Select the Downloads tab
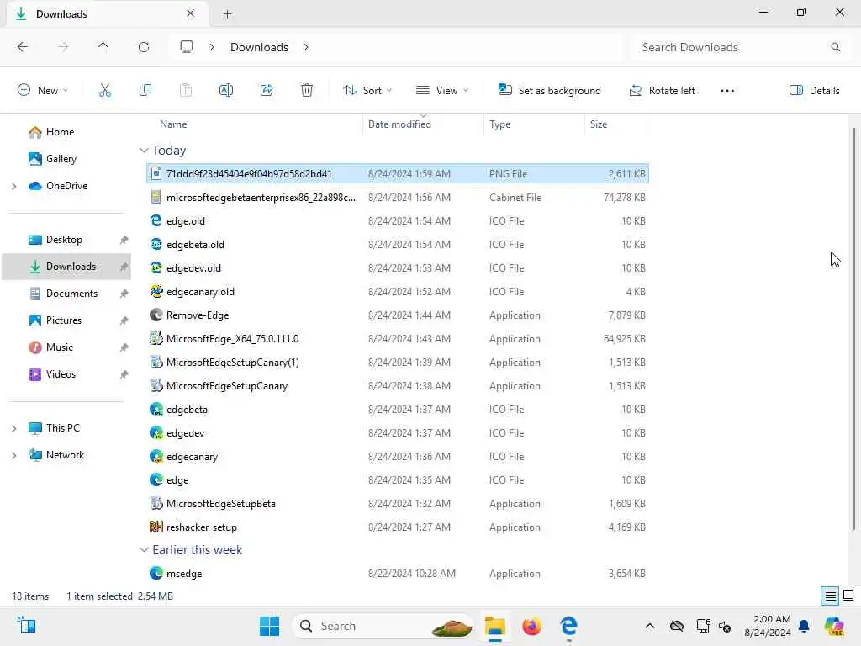Screen dimensions: 861x646 click(x=108, y=13)
